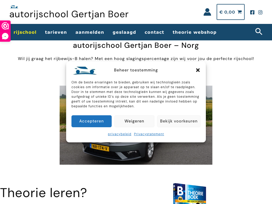Click the Theorie Boek product image

[189, 194]
